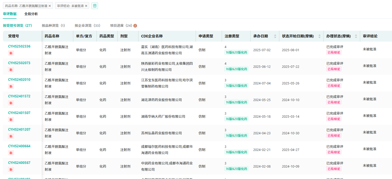
Task: Click 已有结论 tag in CYHS2401507 row
Action: [334, 119]
